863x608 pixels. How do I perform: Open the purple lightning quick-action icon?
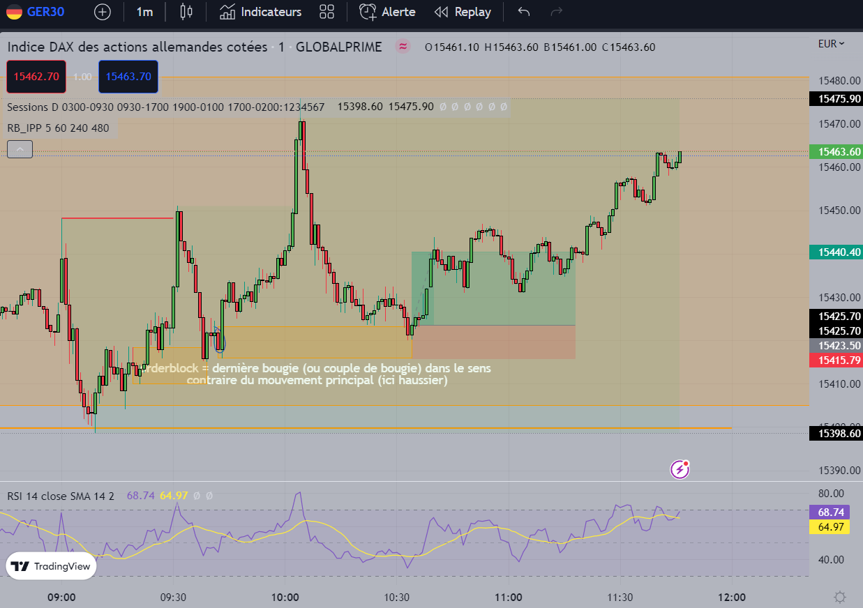pyautogui.click(x=680, y=469)
